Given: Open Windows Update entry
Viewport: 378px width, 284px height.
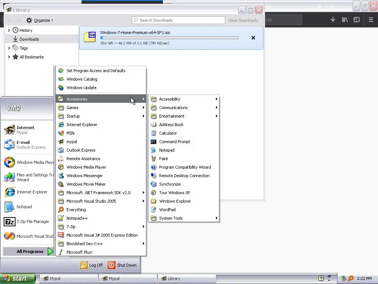Looking at the screenshot, I should click(101, 88).
